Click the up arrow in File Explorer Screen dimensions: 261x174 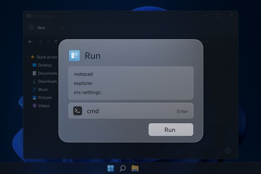[x=56, y=42]
